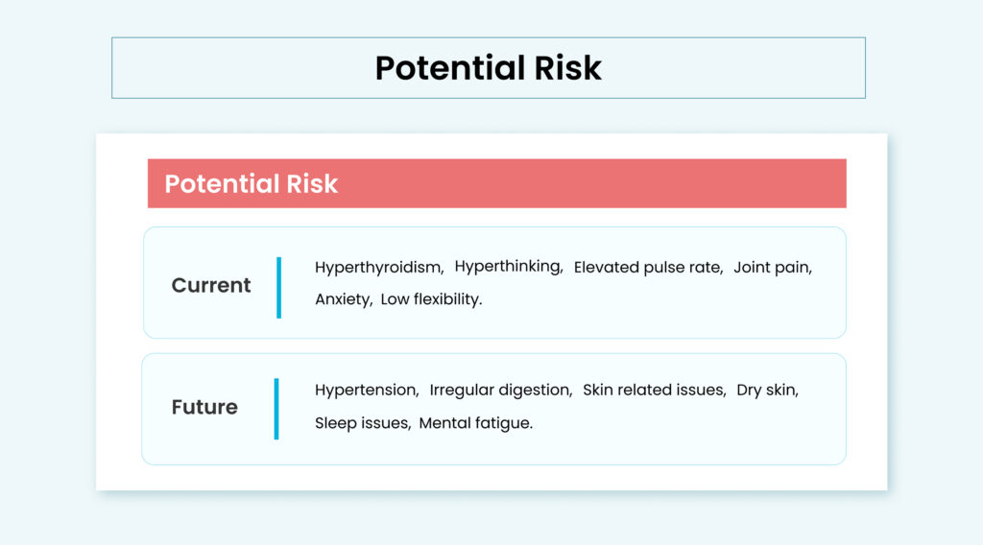Select the Current risks card

tap(494, 282)
